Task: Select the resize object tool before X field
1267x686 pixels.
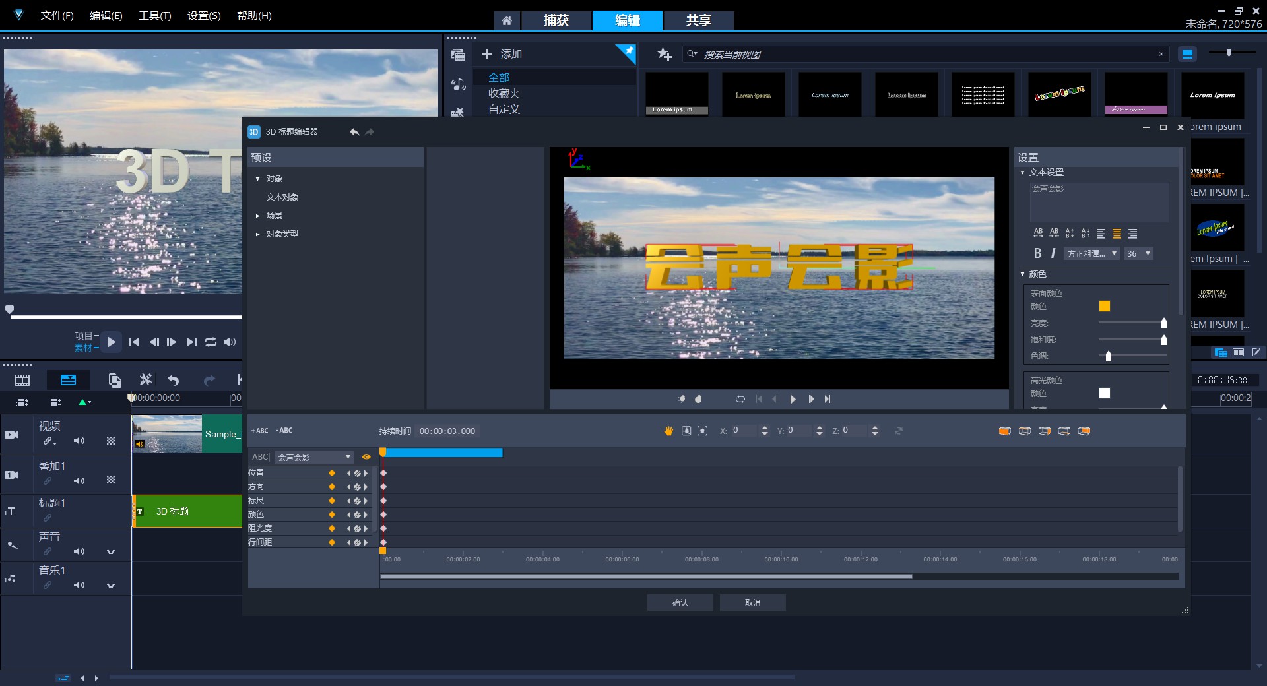Action: click(x=703, y=431)
